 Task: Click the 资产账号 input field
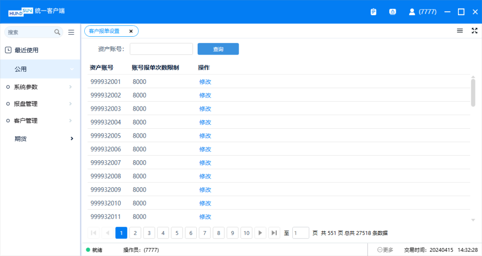161,49
